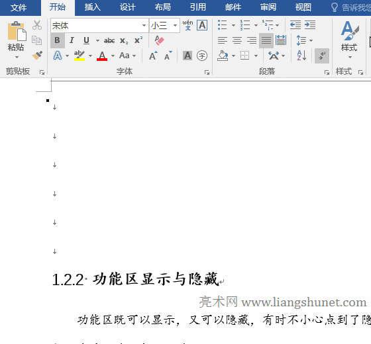Open the 文件 file menu
The image size is (371, 344).
[x=19, y=8]
